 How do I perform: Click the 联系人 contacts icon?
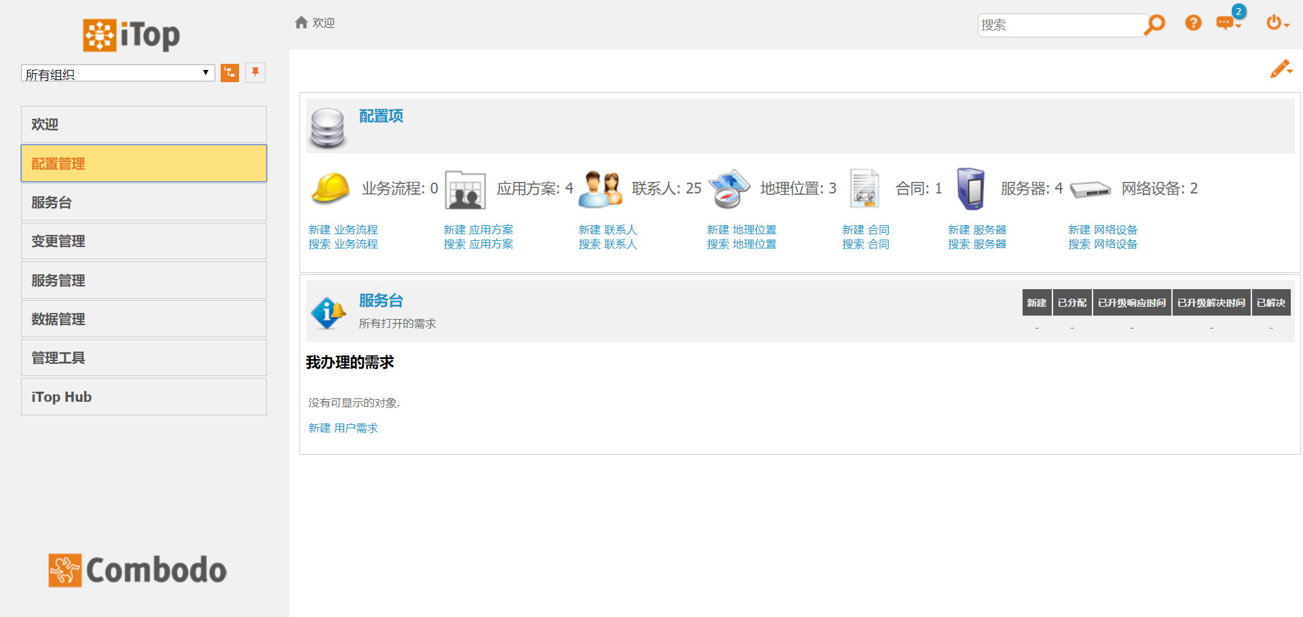click(x=600, y=188)
